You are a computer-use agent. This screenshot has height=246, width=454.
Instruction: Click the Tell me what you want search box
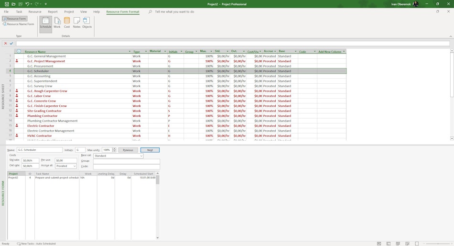coord(174,11)
